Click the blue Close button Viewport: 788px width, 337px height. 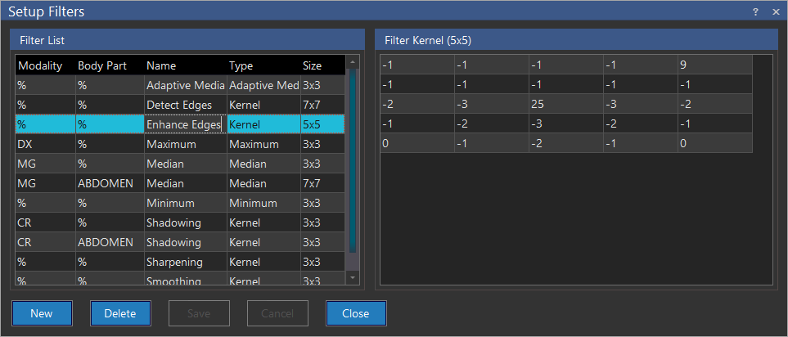(356, 313)
